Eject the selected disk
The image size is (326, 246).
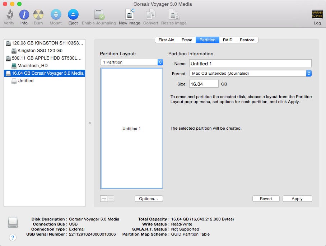73,15
